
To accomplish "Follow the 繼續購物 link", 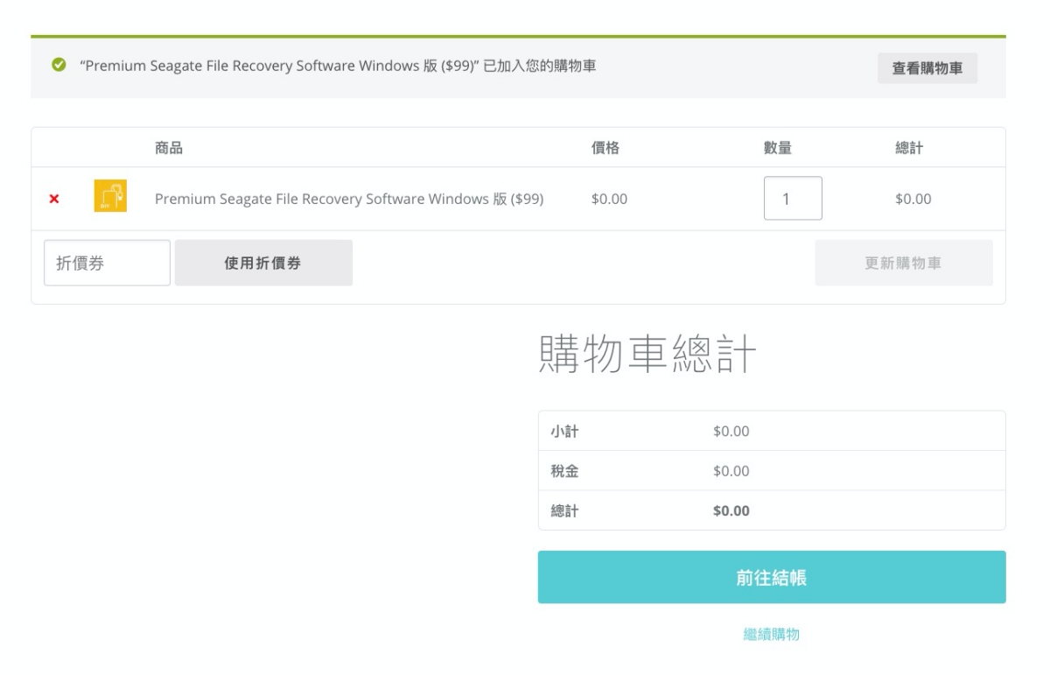I will (771, 635).
